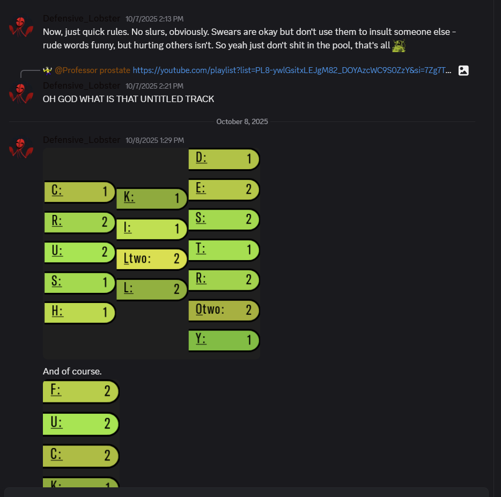
Task: Focus the message input box at bottom
Action: point(247,492)
